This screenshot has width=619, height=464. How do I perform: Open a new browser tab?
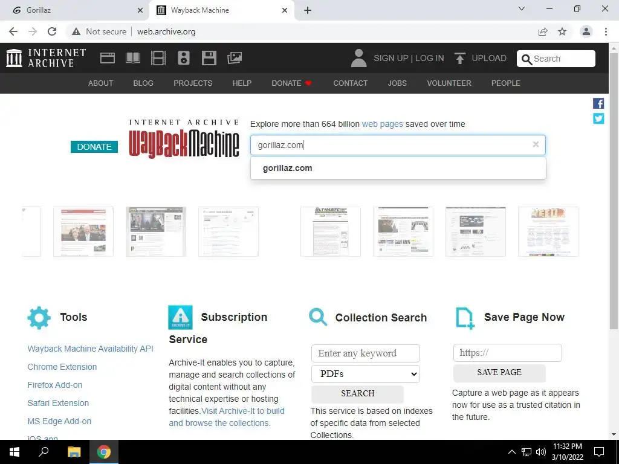coord(308,10)
